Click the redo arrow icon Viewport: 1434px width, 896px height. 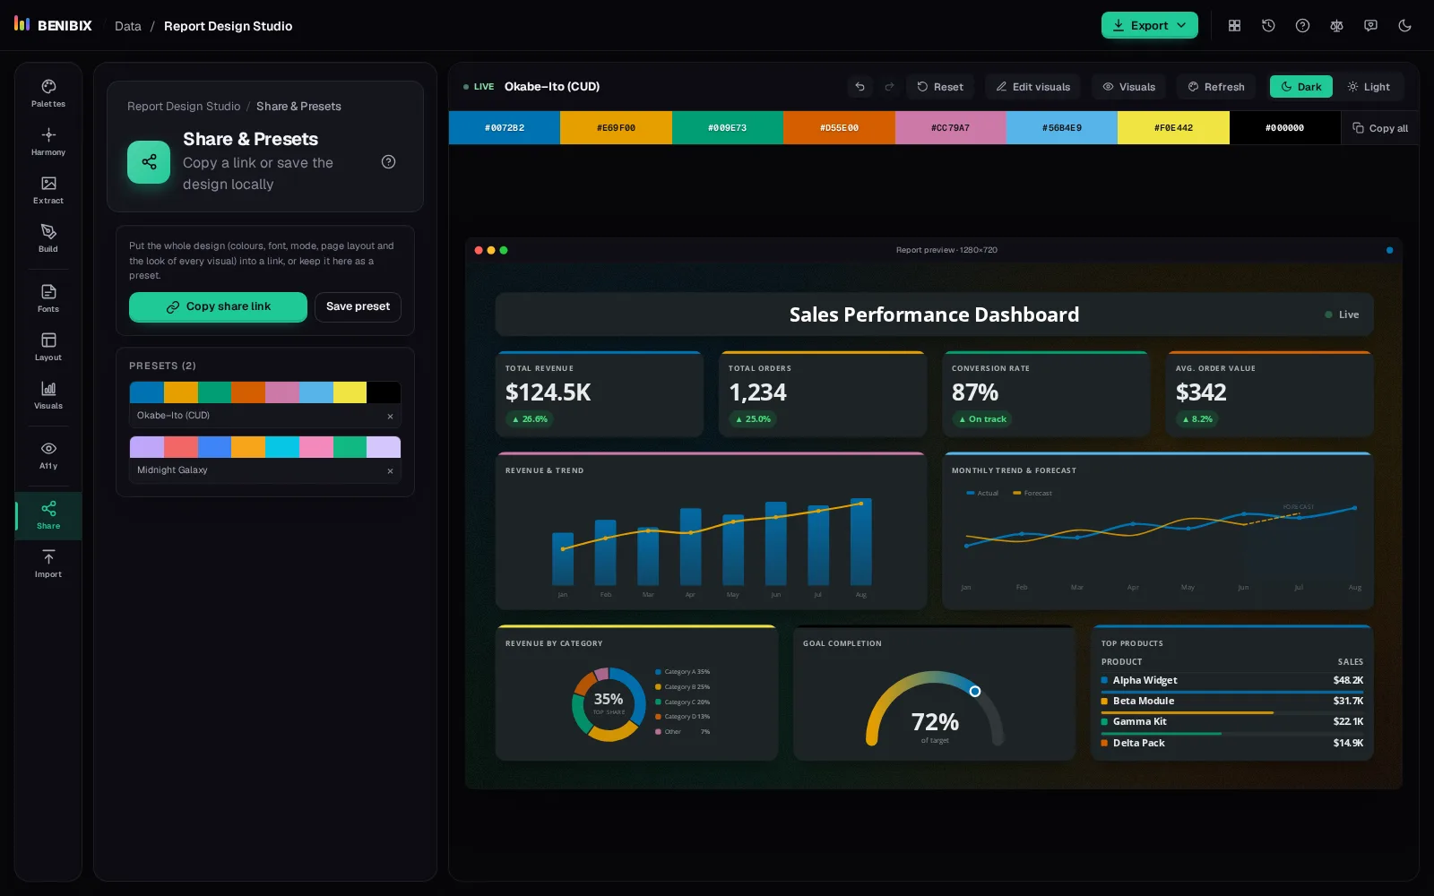[889, 87]
